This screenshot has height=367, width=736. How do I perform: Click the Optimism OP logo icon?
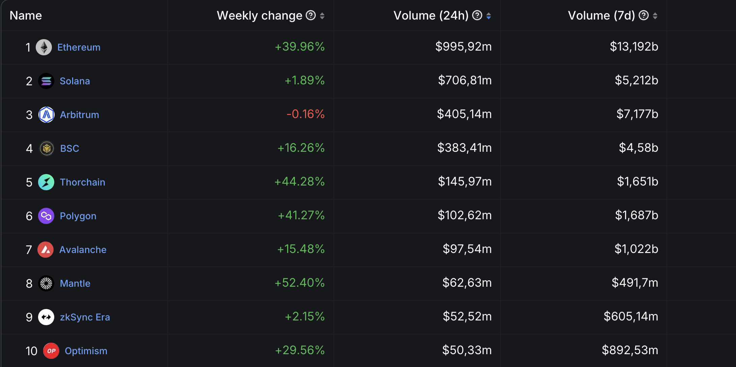coord(51,351)
